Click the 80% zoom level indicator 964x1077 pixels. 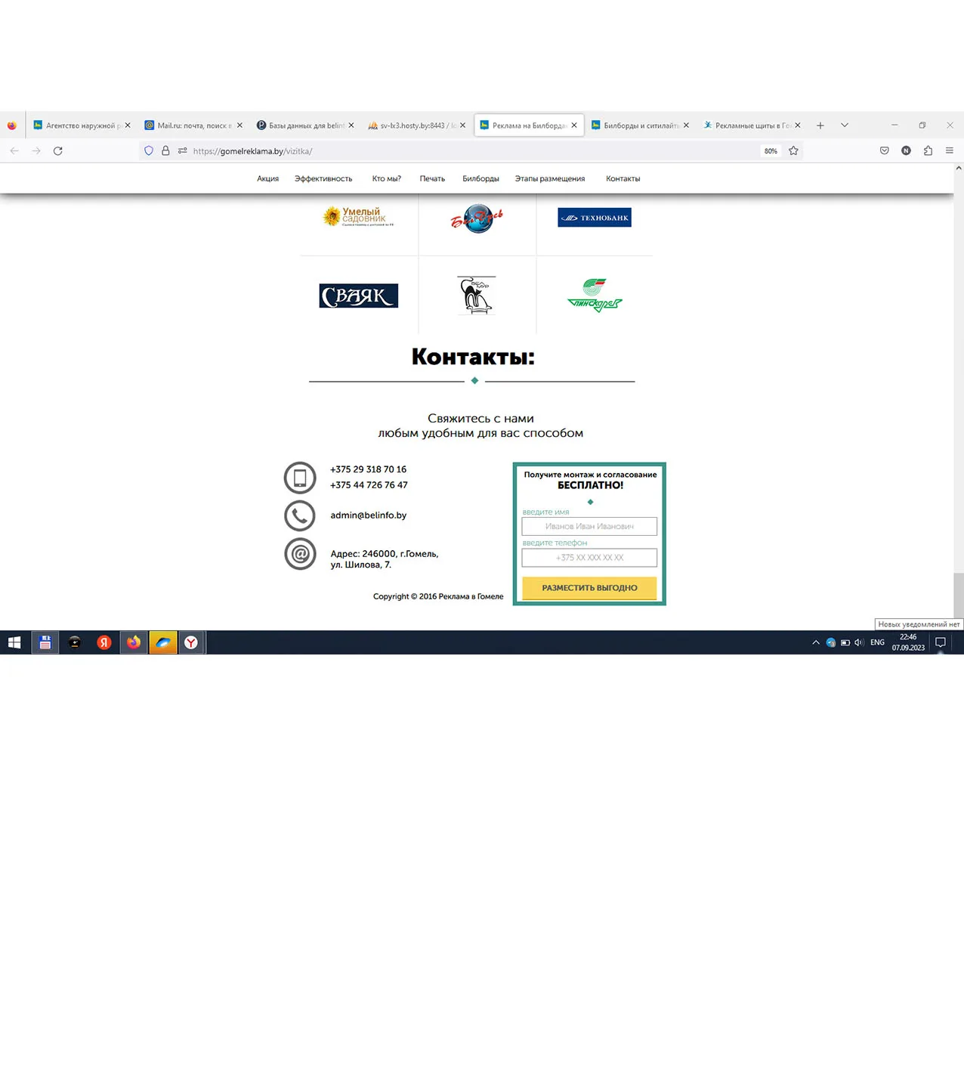pyautogui.click(x=771, y=151)
